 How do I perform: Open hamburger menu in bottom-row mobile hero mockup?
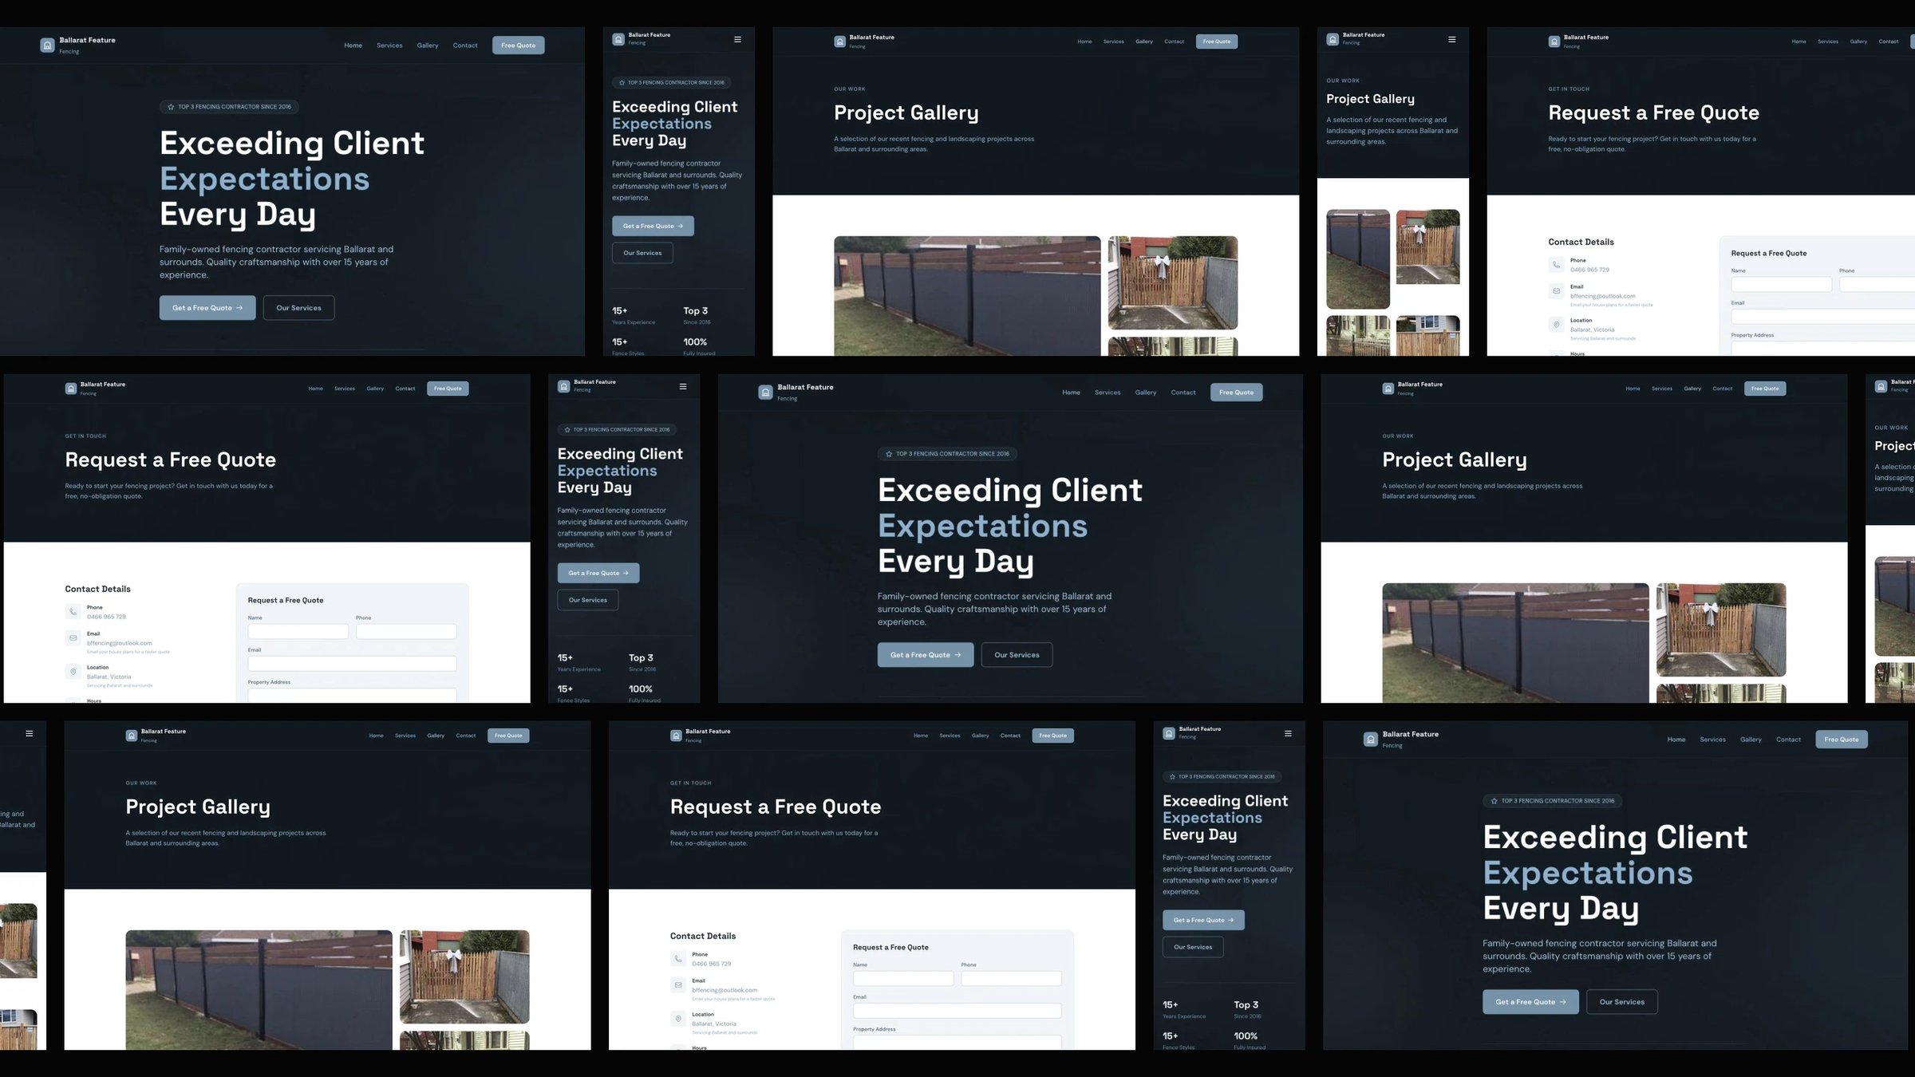(1288, 733)
